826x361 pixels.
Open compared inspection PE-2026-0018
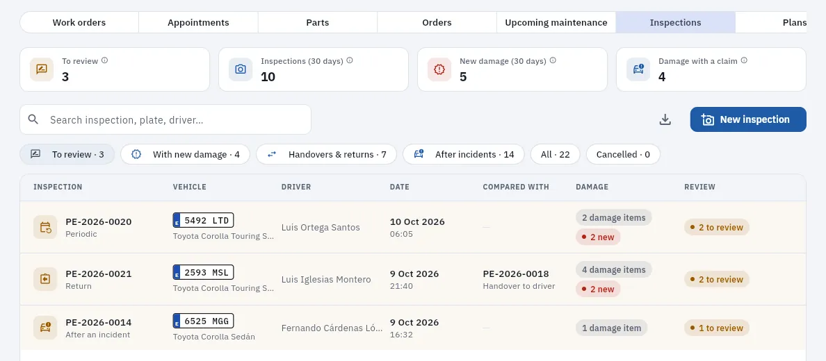(516, 274)
